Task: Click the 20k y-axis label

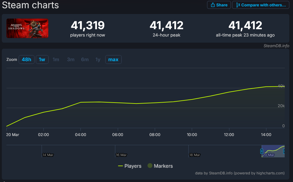Action: pyautogui.click(x=281, y=106)
